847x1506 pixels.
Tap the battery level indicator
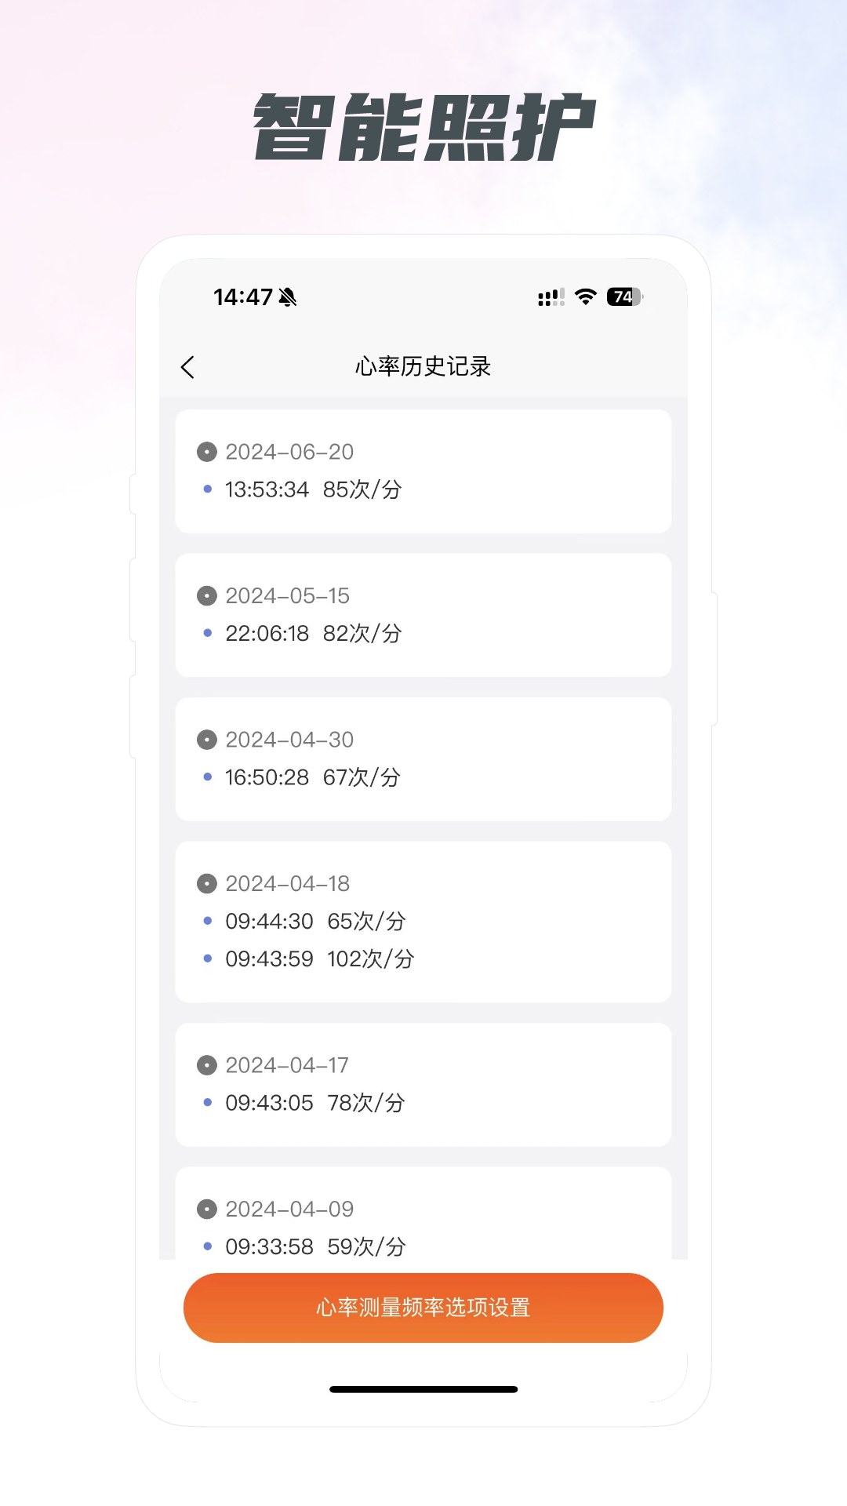(x=624, y=296)
